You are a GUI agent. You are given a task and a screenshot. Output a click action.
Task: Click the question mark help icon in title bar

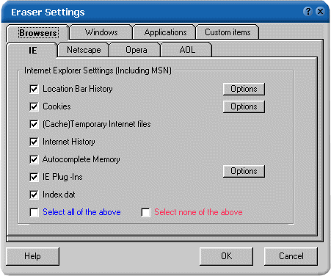coord(308,11)
